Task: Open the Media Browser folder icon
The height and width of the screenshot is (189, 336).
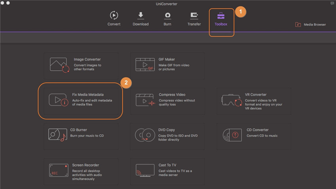Action: (x=298, y=25)
